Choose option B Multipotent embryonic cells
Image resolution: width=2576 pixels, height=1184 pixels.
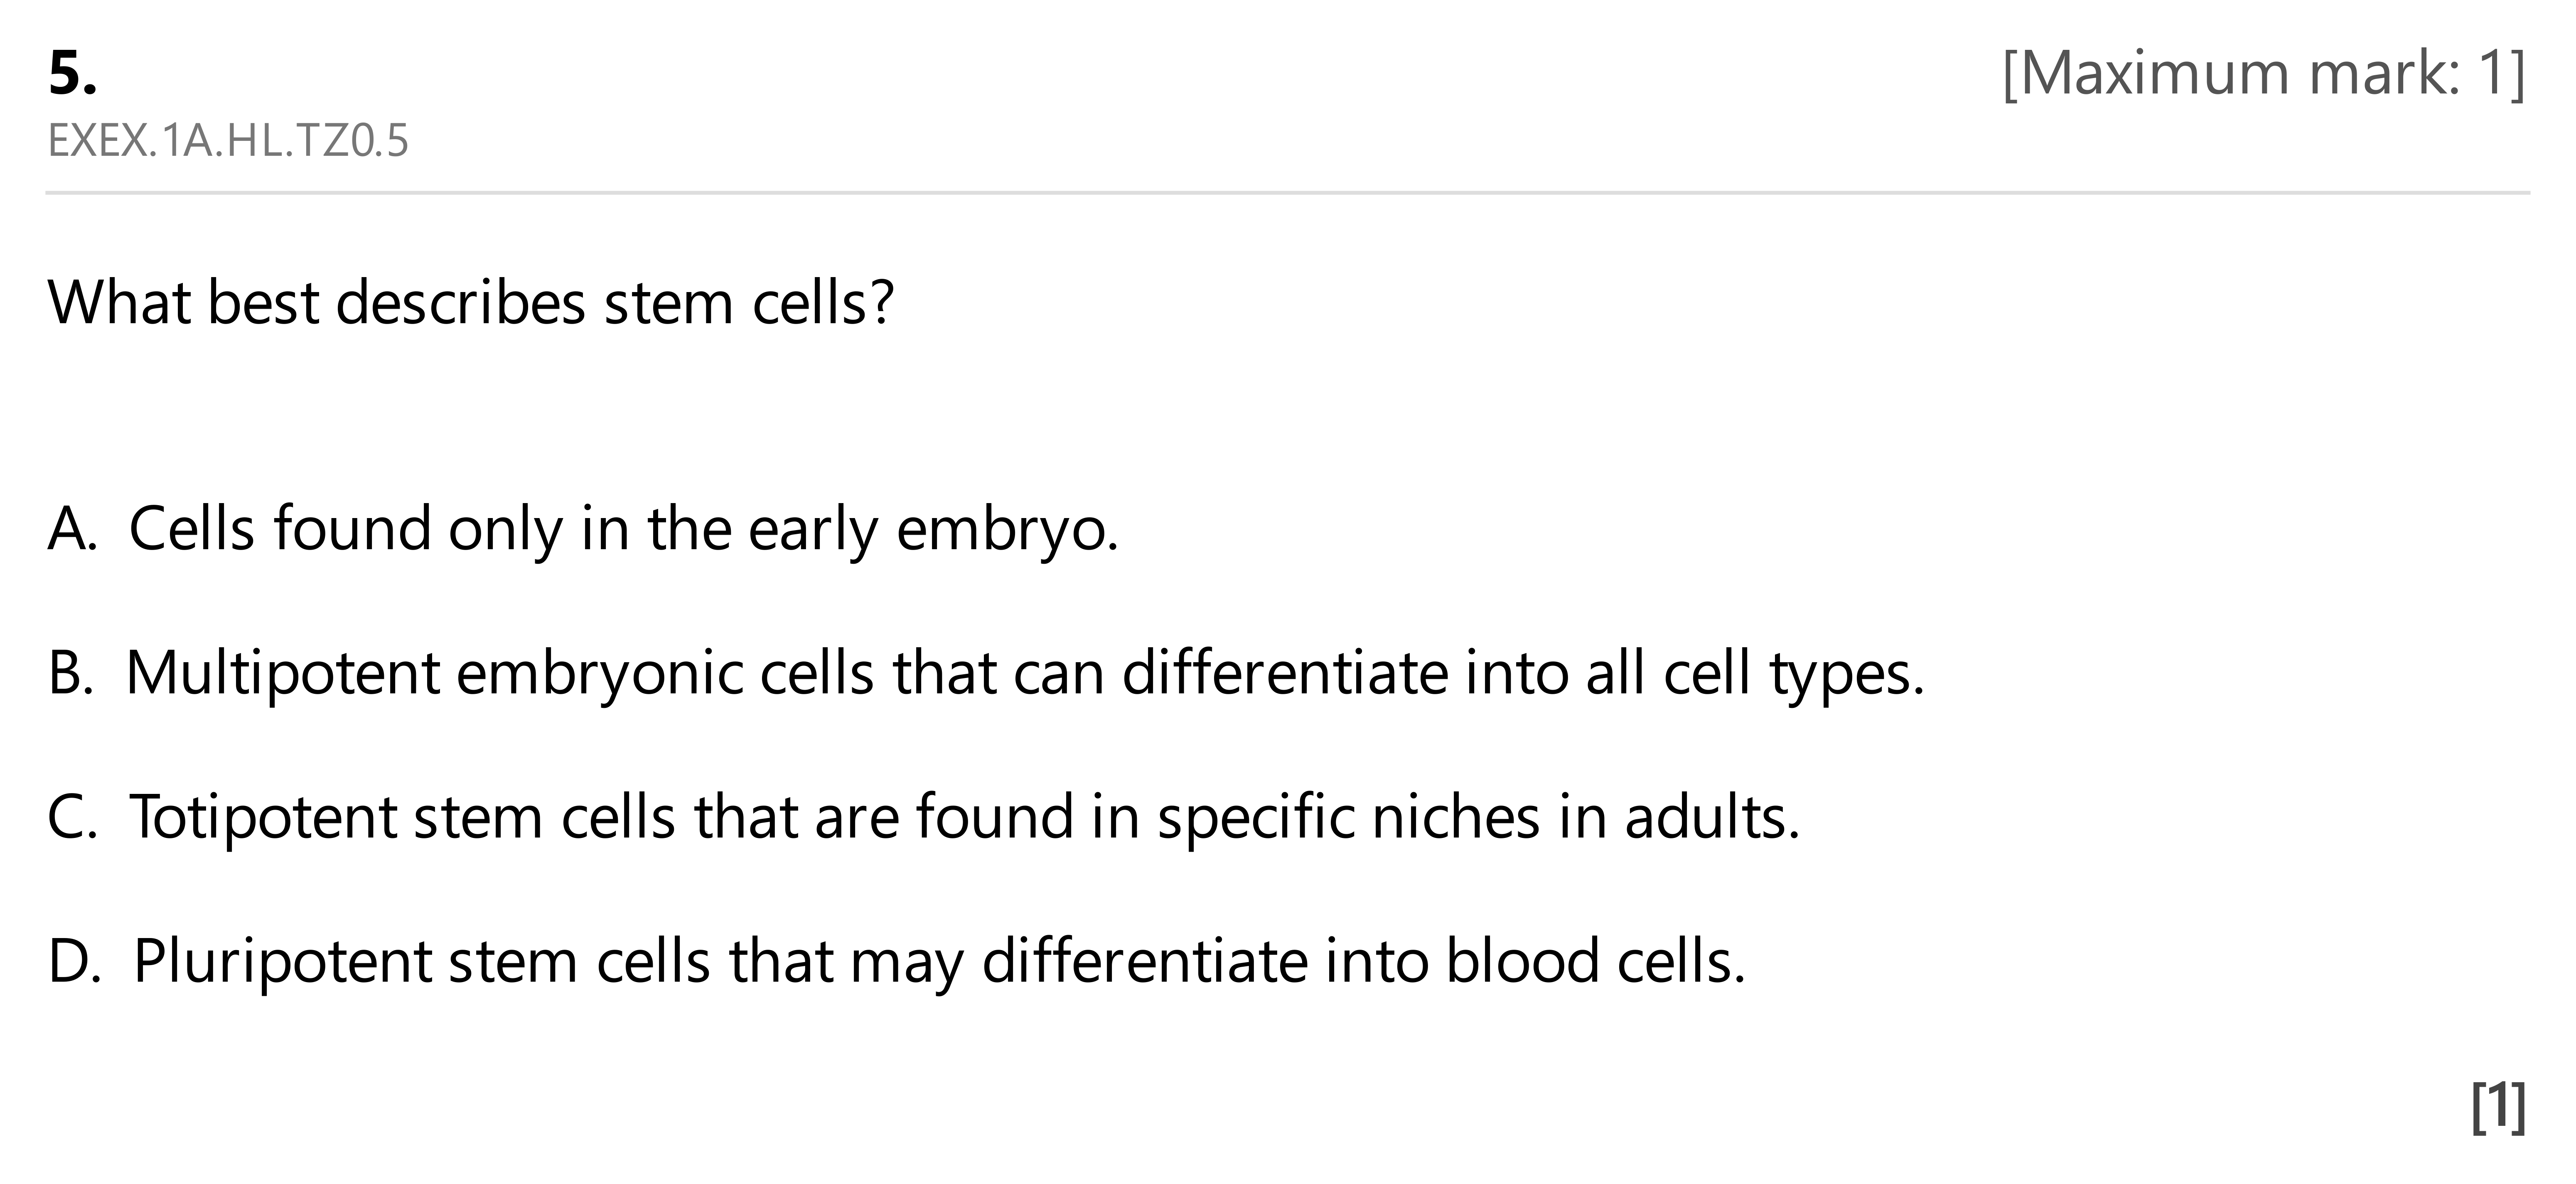[x=986, y=673]
